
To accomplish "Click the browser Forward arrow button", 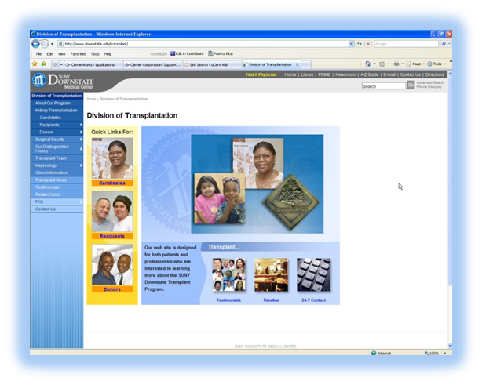I will (45, 44).
